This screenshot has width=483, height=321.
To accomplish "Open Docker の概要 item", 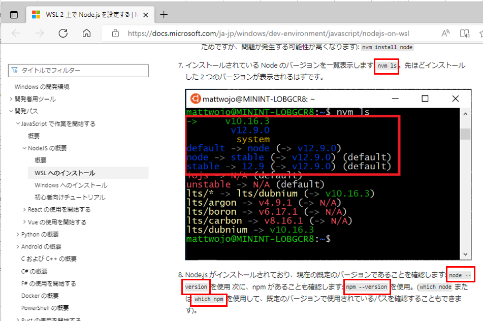I will point(40,296).
